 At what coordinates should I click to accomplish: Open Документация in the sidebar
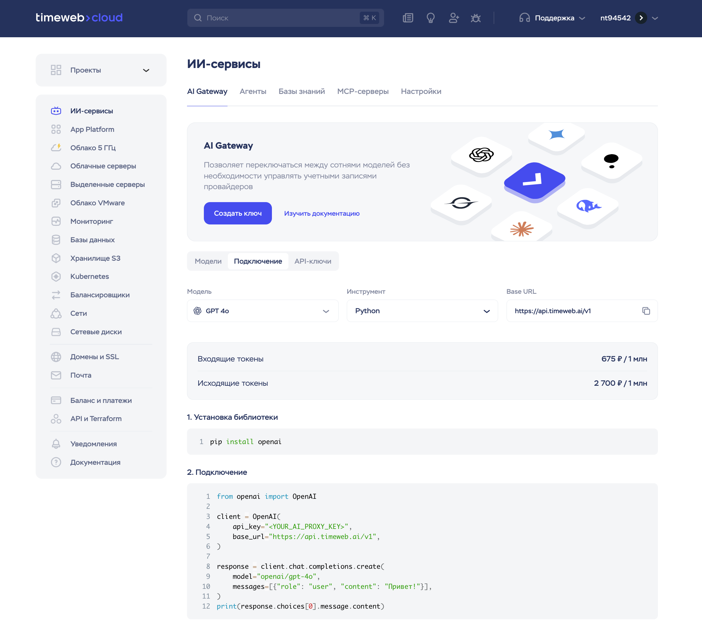click(x=95, y=462)
